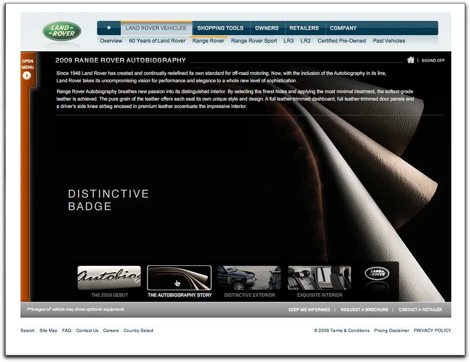
Task: Select the Range Rover sub-tab
Action: 208,41
